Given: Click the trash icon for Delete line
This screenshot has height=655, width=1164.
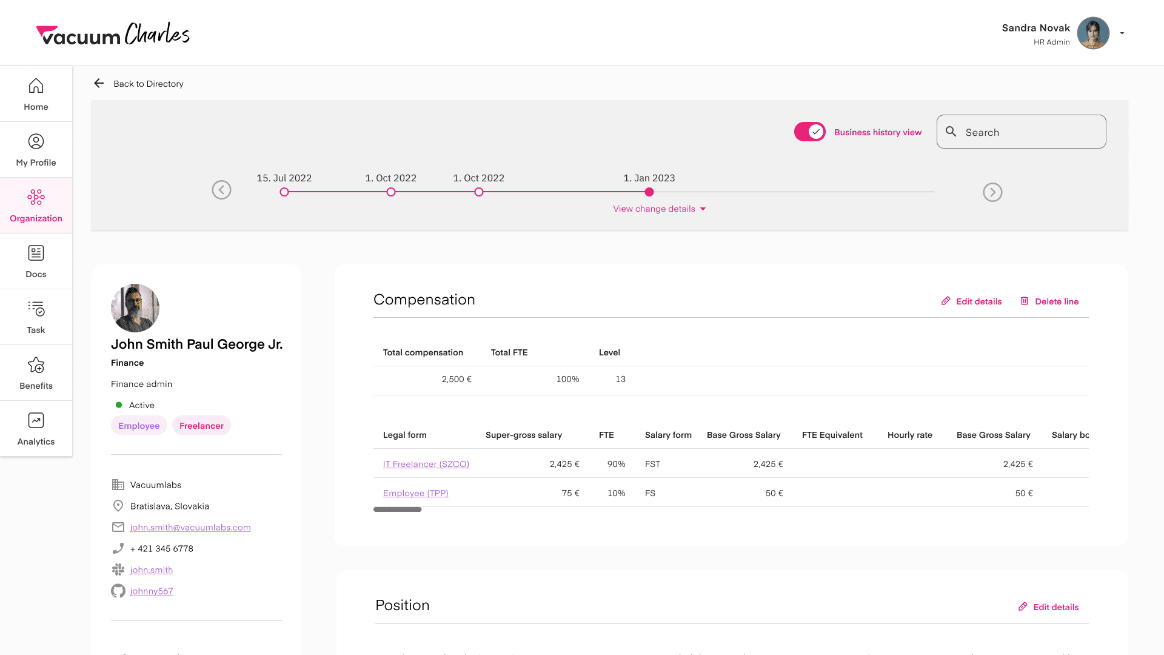Looking at the screenshot, I should [x=1024, y=301].
